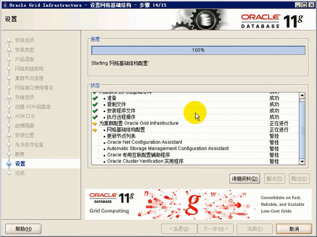Click the 后退(B) back button

pos(179,229)
